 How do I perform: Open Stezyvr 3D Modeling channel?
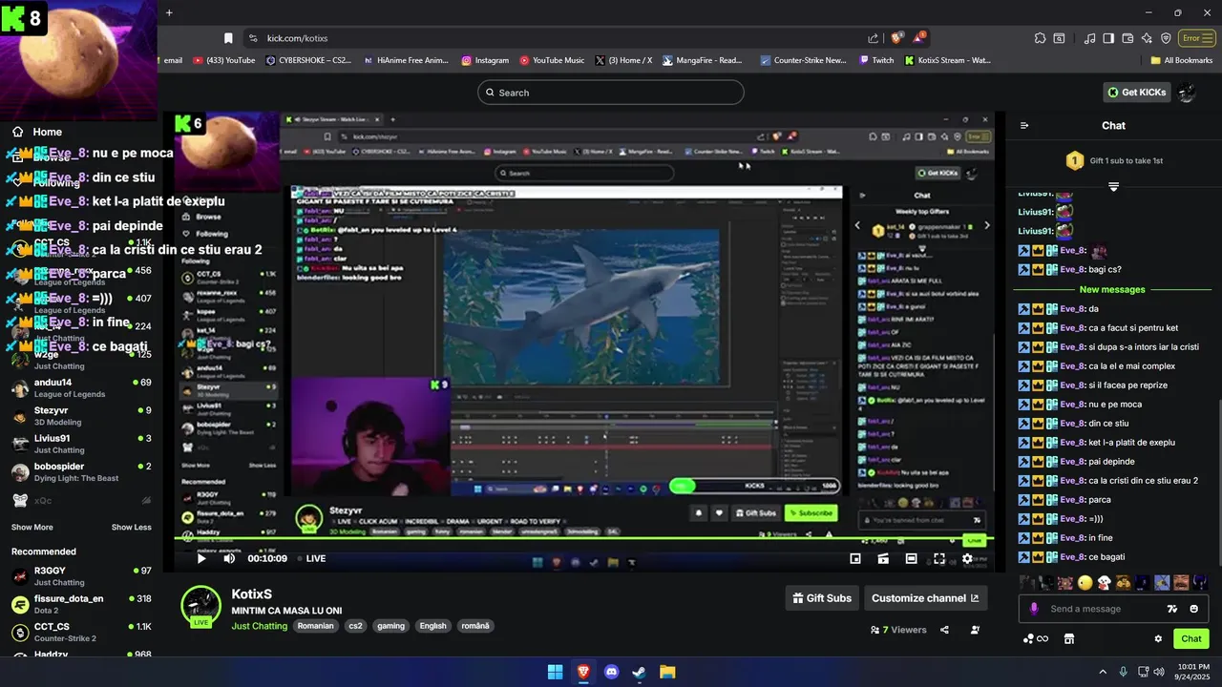(x=80, y=416)
